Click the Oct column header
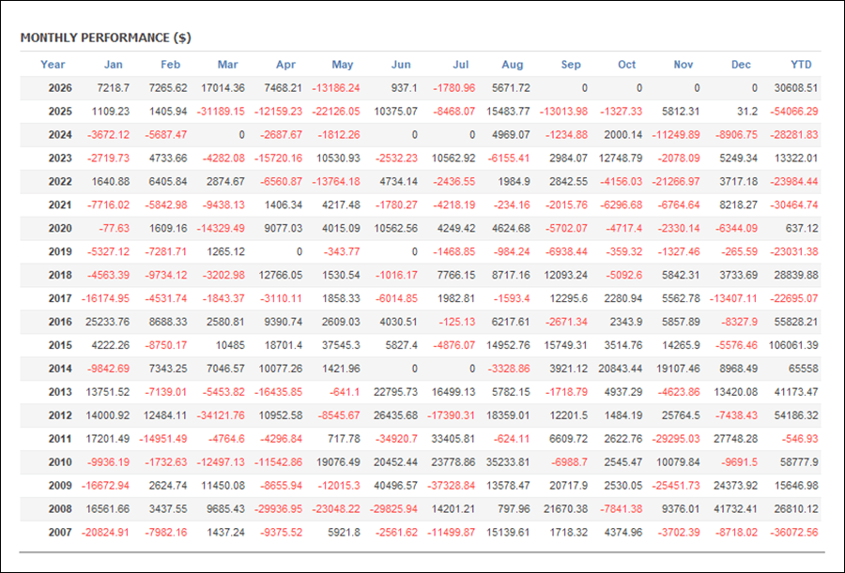845x573 pixels. coord(627,65)
